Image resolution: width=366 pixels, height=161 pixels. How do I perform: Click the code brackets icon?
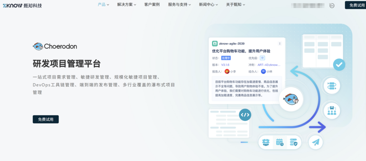pos(245,115)
